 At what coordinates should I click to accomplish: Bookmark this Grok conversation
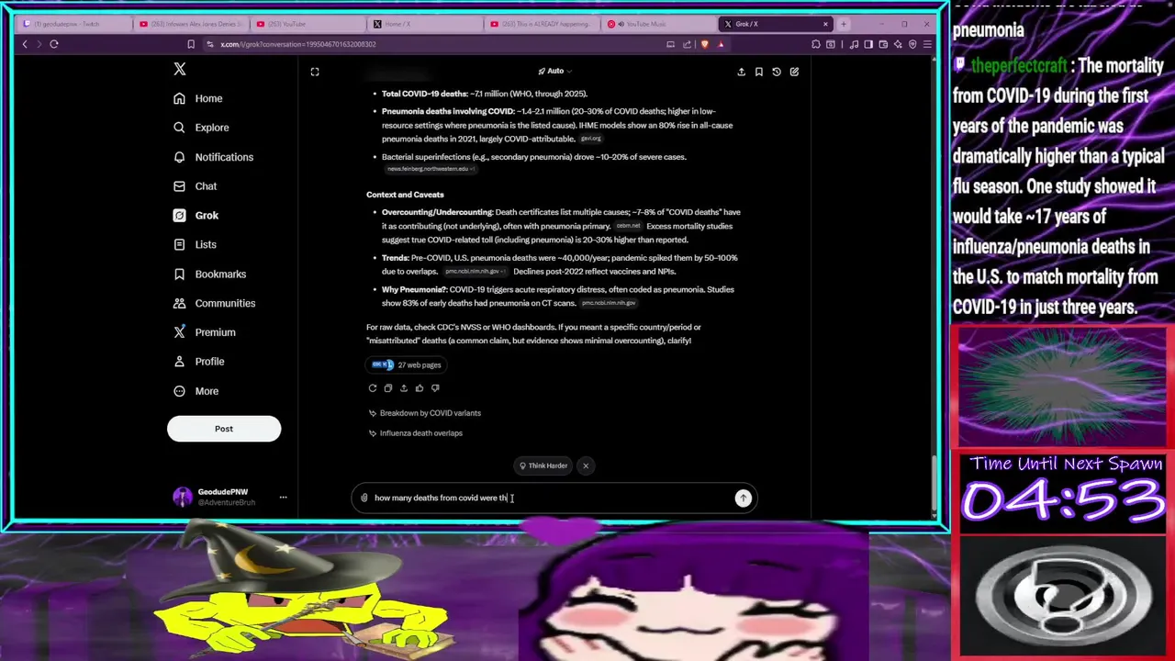(x=759, y=72)
